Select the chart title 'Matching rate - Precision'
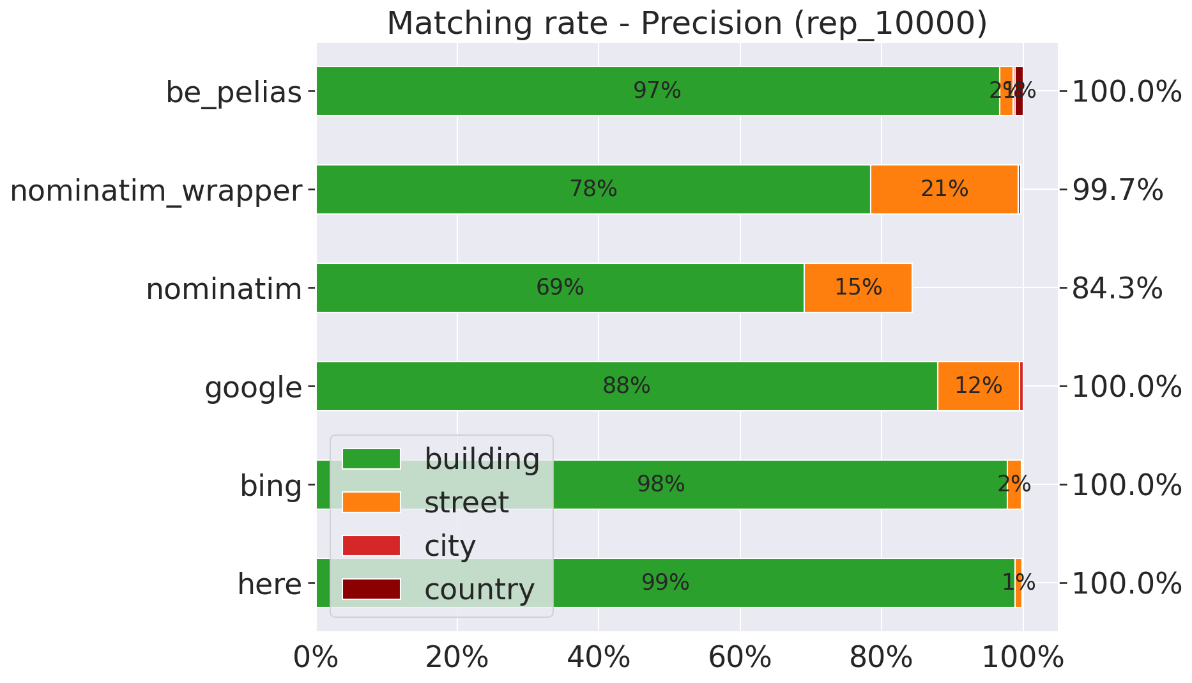1192x683 pixels. [687, 24]
